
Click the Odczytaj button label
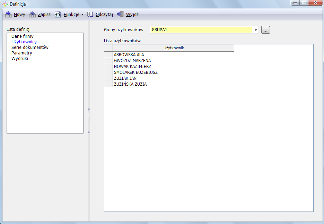pyautogui.click(x=104, y=15)
